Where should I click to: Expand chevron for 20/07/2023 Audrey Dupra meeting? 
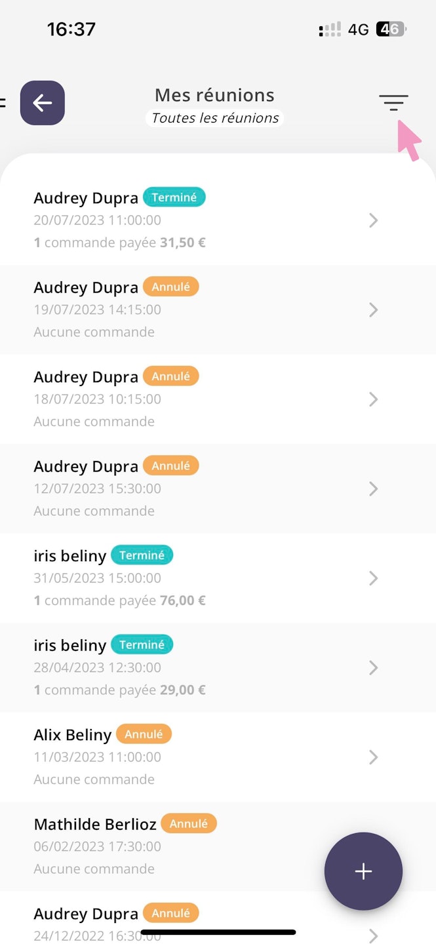(373, 220)
